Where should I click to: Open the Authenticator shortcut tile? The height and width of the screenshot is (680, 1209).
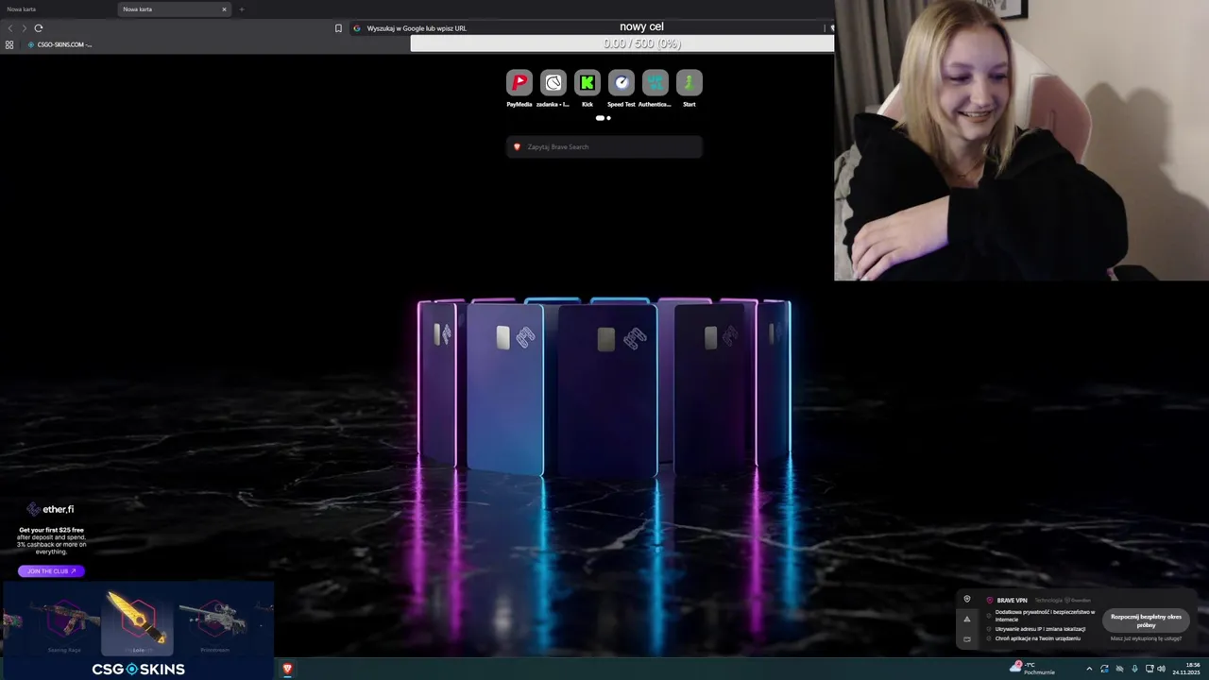tap(655, 83)
